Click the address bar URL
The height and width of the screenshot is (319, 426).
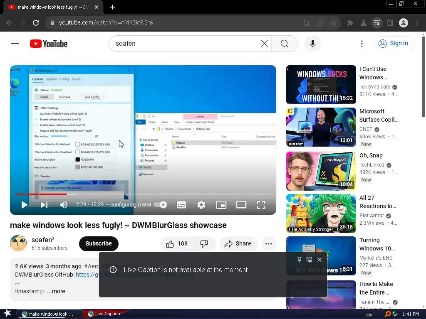tap(106, 22)
